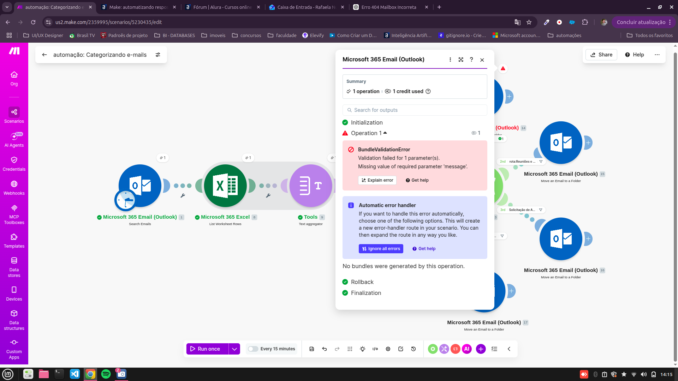Open scenario settings gear
Image resolution: width=678 pixels, height=381 pixels.
388,349
